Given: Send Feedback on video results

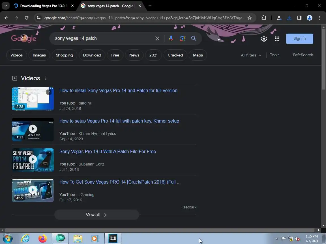Looking at the screenshot, I should pyautogui.click(x=189, y=207).
